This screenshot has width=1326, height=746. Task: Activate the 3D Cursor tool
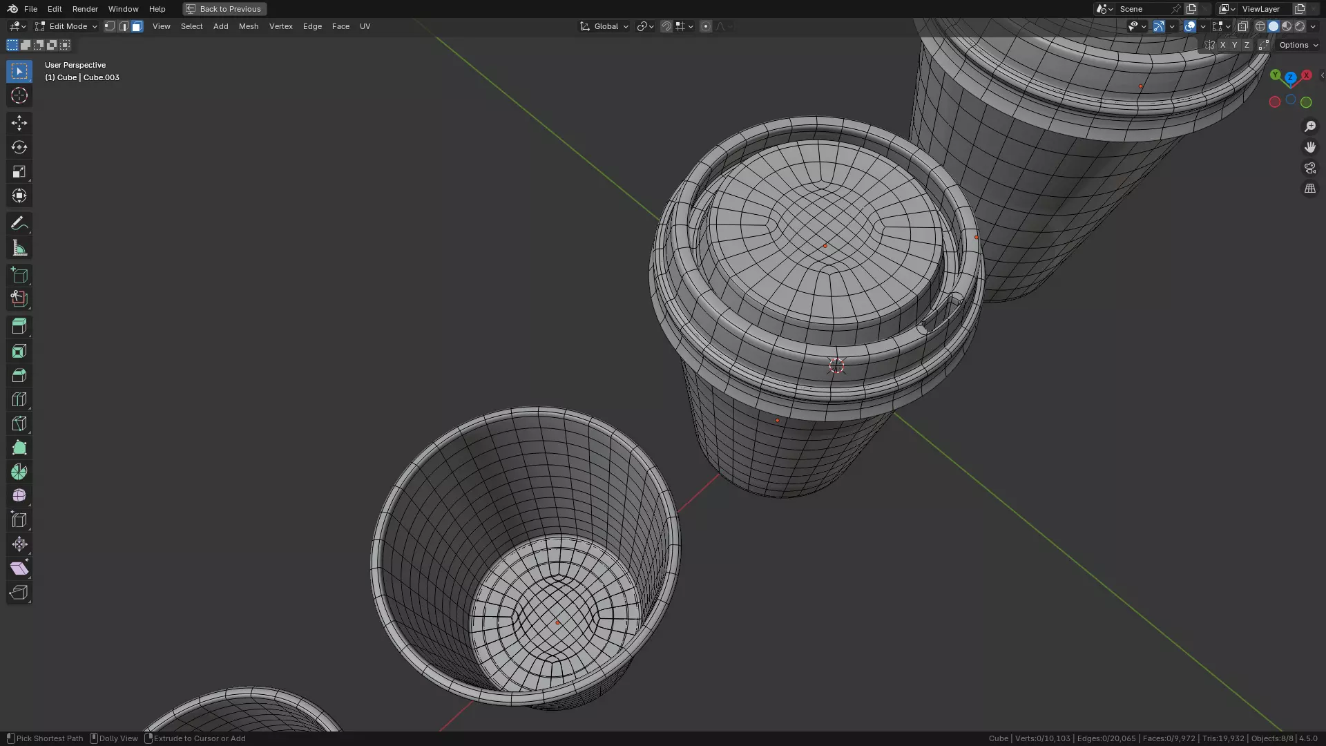[19, 95]
